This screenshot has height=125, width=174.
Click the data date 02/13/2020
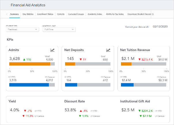click(160, 26)
